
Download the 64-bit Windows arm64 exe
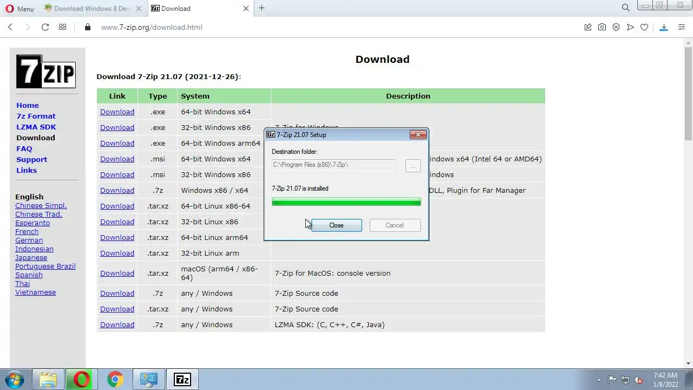[117, 143]
